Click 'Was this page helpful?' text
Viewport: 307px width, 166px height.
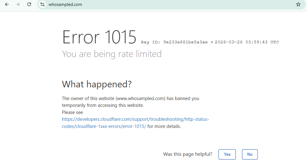(x=188, y=154)
